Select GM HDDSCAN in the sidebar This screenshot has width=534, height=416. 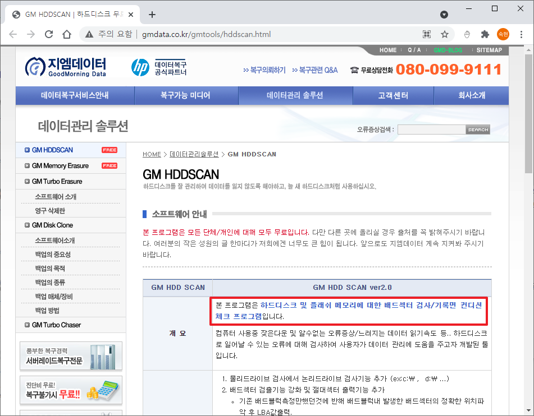pyautogui.click(x=52, y=150)
